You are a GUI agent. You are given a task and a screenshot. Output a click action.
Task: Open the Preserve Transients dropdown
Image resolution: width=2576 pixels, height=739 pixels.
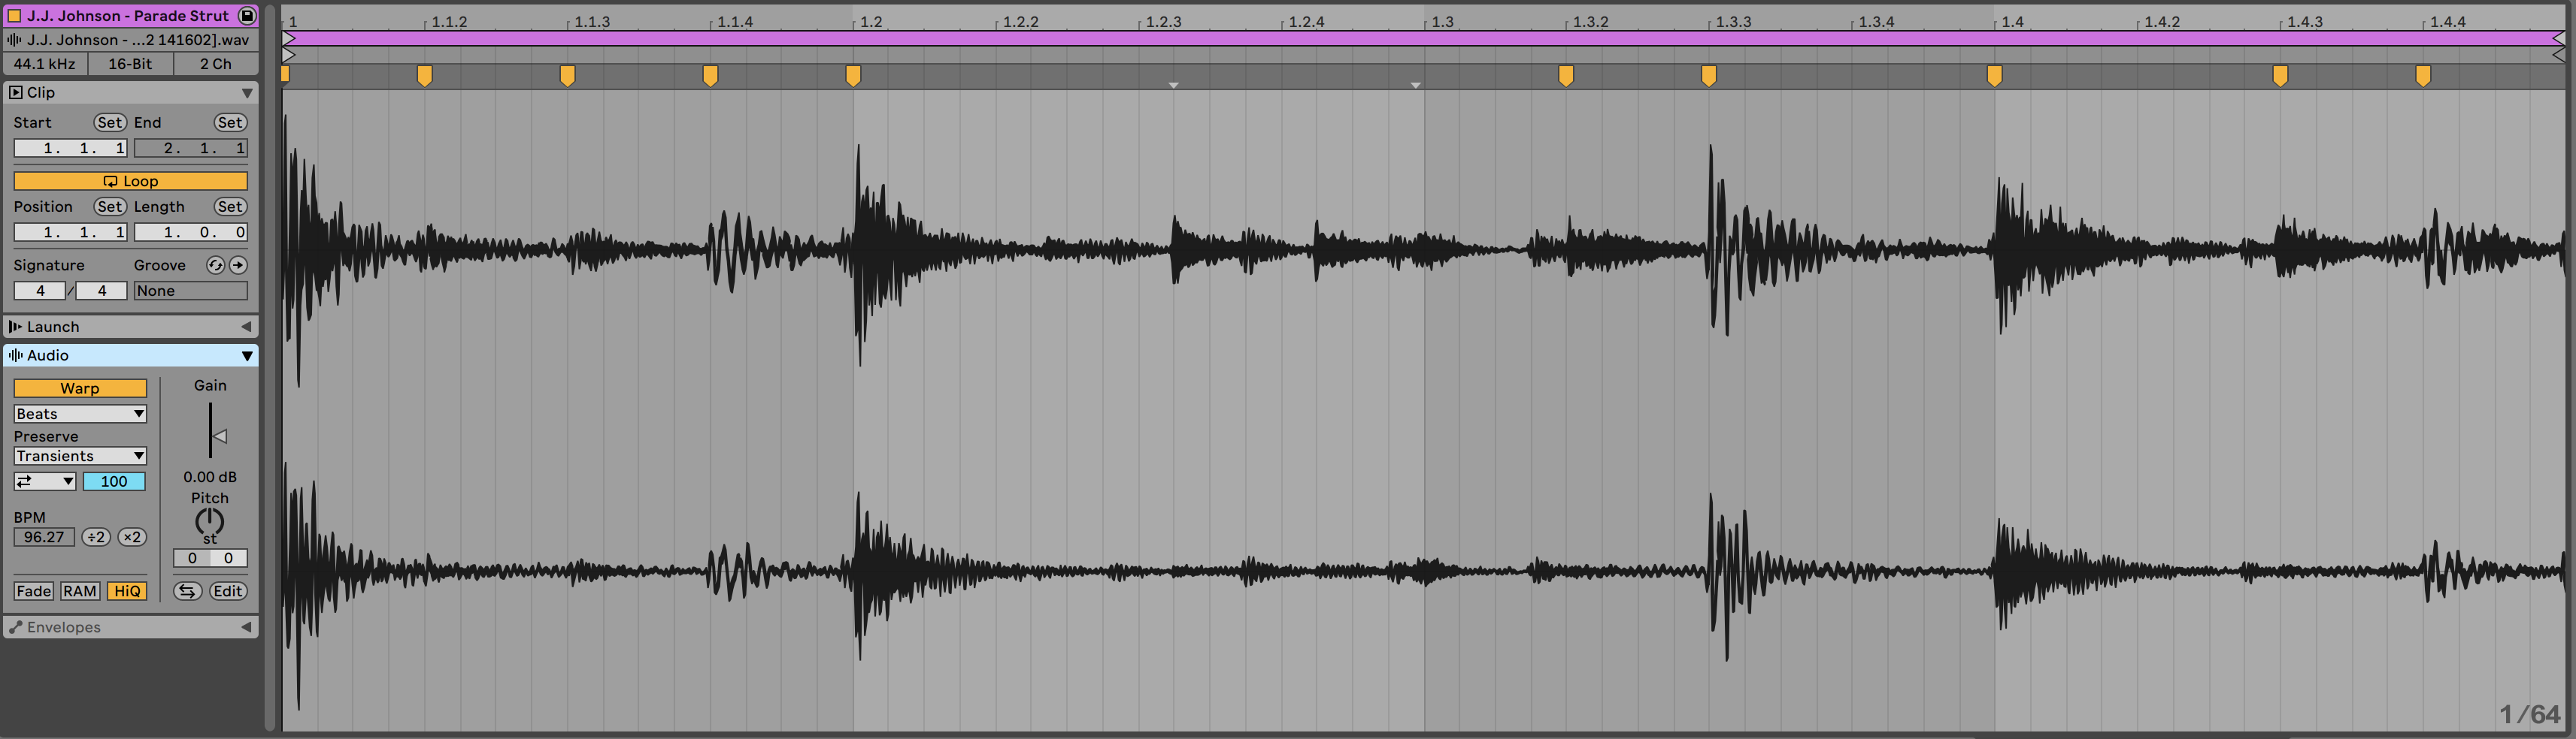click(80, 457)
